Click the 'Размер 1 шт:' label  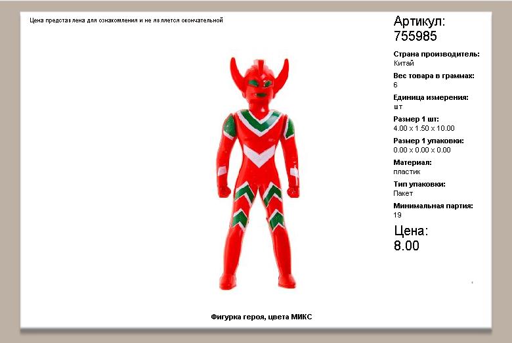pyautogui.click(x=416, y=119)
